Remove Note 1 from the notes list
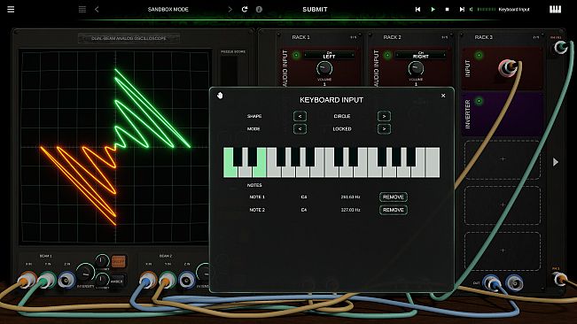The image size is (577, 324). click(393, 197)
